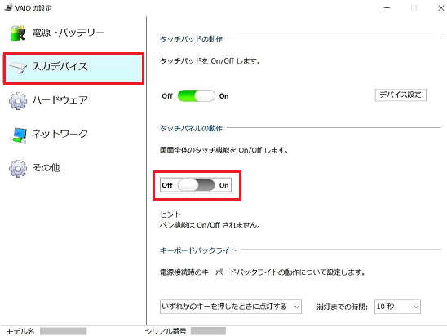Screen dimensions: 447x336
Task: Click the シリアル番号 status label
Action: point(166,331)
